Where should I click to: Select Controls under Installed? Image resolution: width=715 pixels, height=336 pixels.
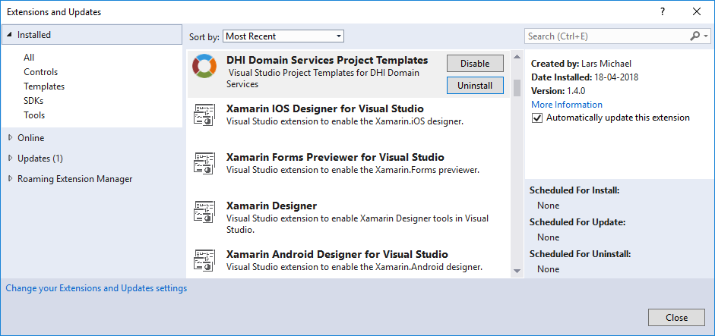pos(40,72)
